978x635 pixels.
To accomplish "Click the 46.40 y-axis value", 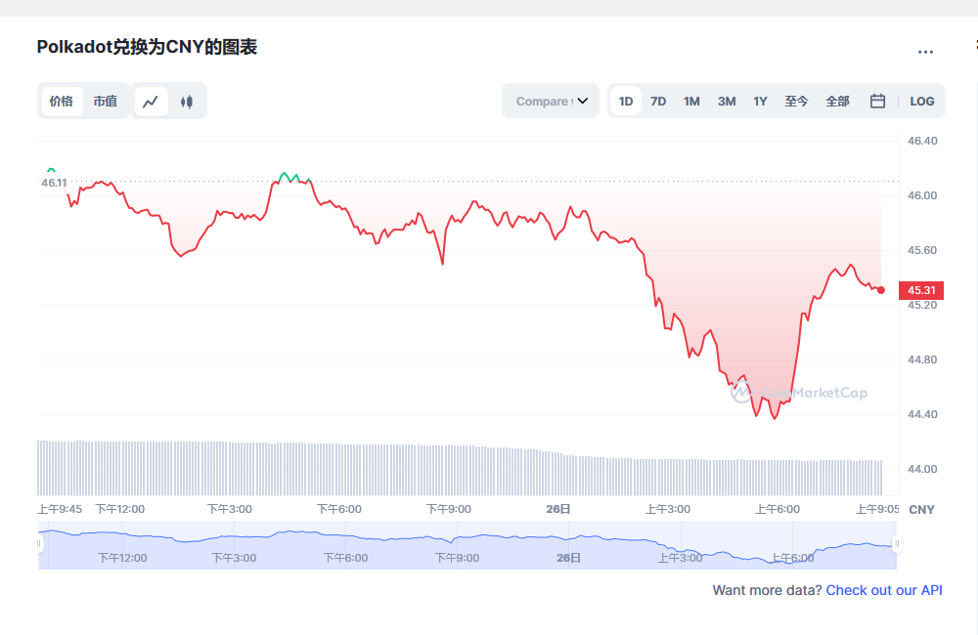I will pyautogui.click(x=922, y=141).
